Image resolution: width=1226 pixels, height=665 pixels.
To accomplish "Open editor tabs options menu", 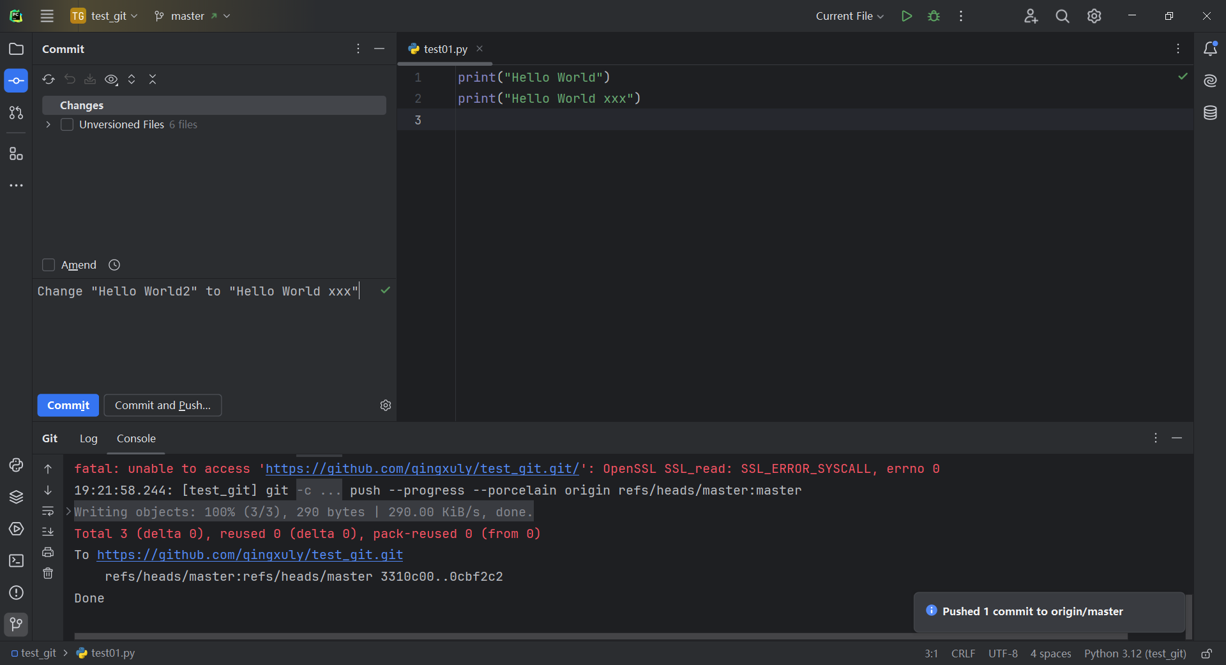I will coord(1178,49).
